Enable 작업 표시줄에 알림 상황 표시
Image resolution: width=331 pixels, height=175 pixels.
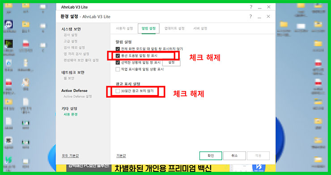point(118,69)
